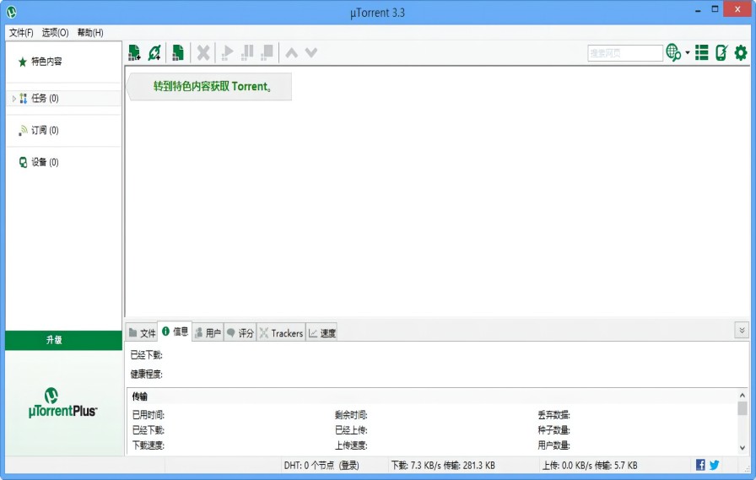Click the 已用时间 label
The width and height of the screenshot is (756, 480).
(x=148, y=414)
